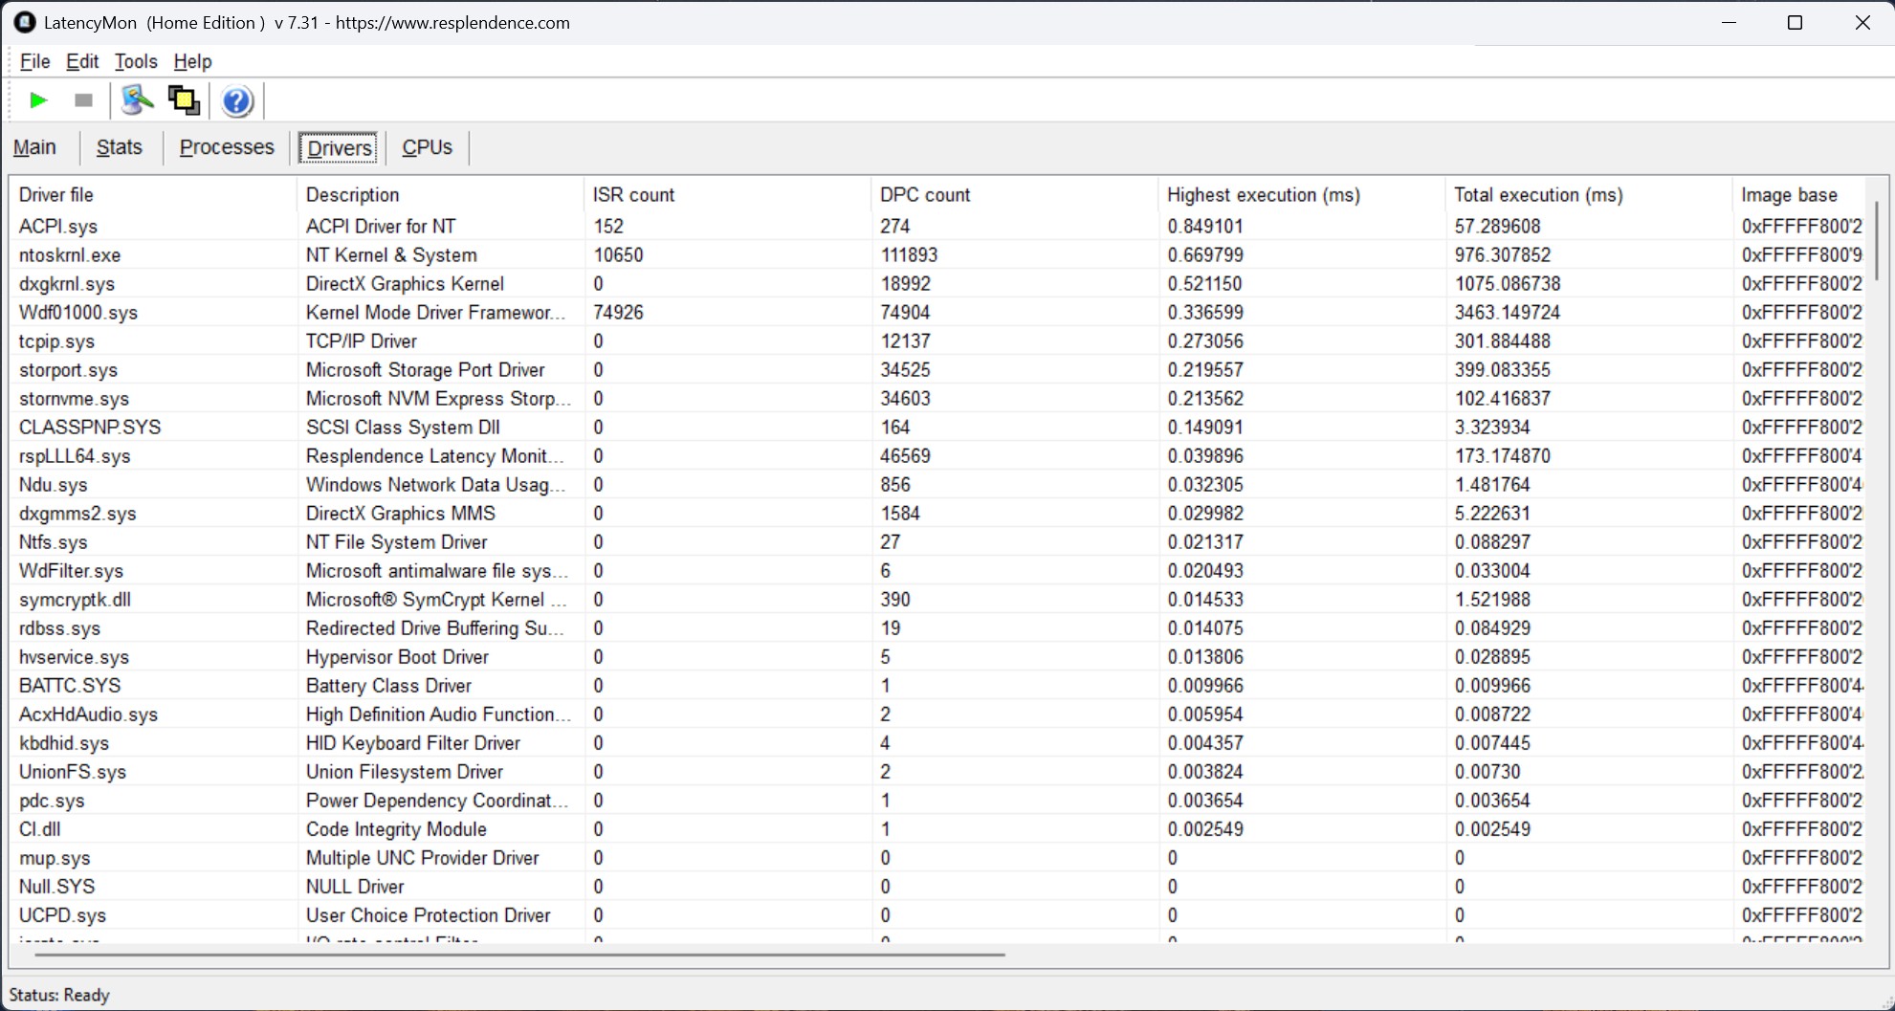
Task: Sort by DPC count column header
Action: pyautogui.click(x=924, y=195)
